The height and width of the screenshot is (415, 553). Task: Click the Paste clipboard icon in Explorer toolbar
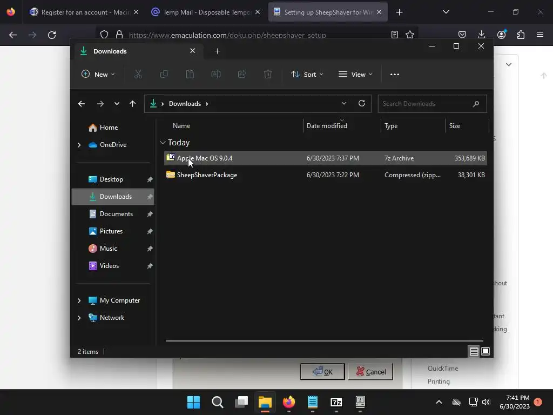(190, 74)
